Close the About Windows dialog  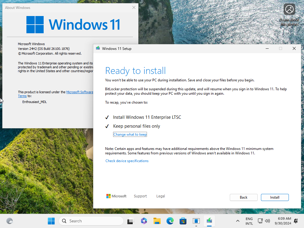[x=134, y=7]
